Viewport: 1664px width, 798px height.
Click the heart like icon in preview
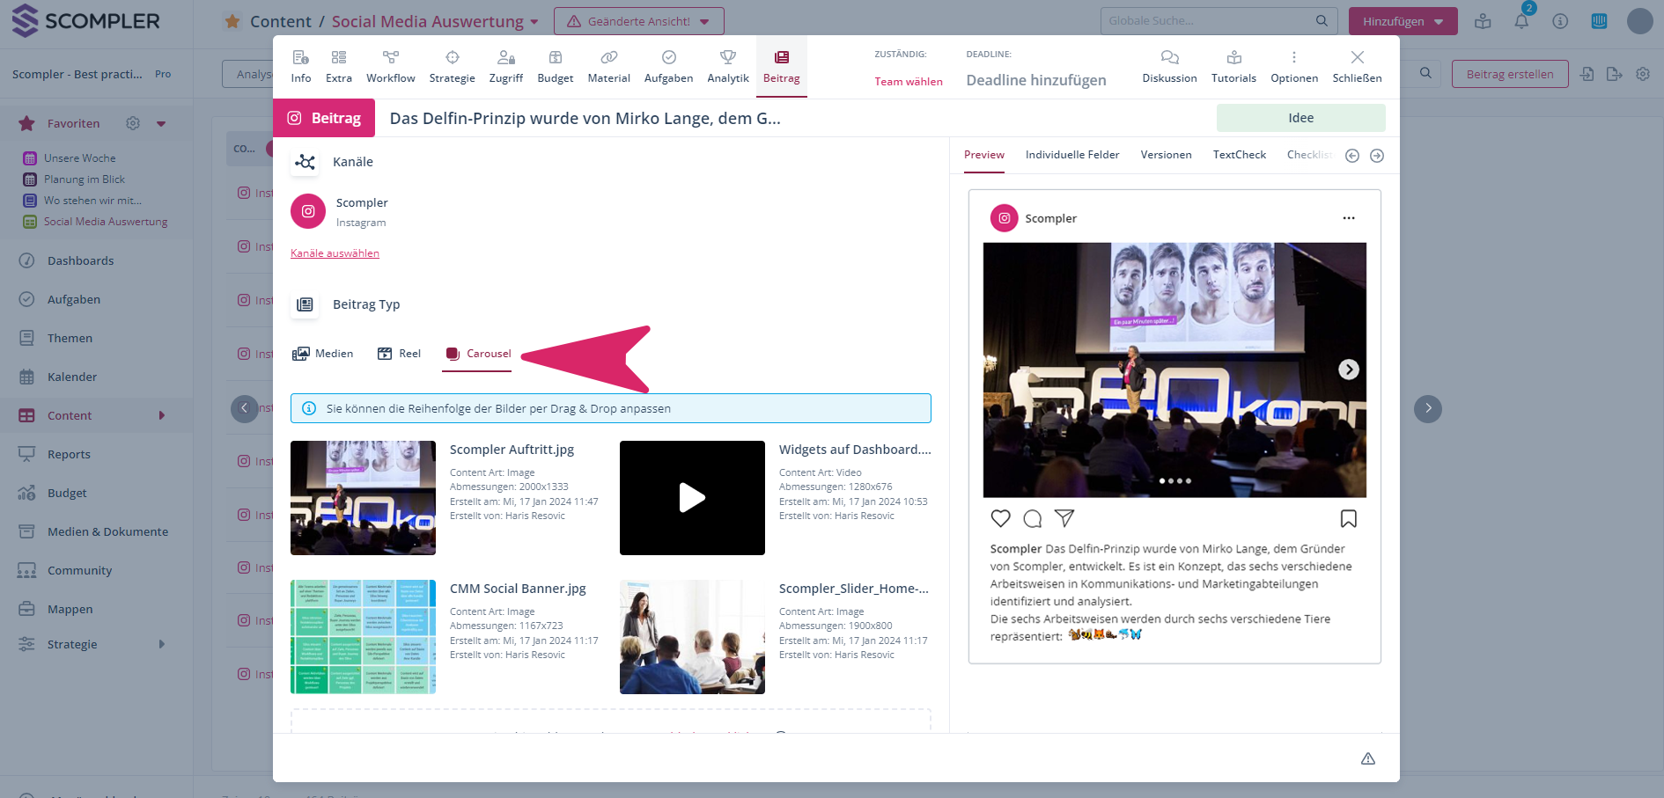pyautogui.click(x=1000, y=518)
